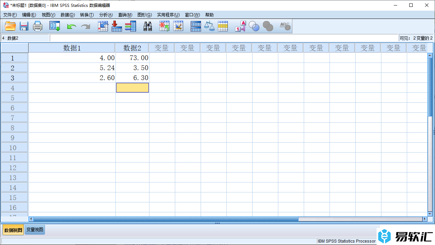Image resolution: width=435 pixels, height=245 pixels.
Task: Open the 编辑(E) menu
Action: [29, 15]
